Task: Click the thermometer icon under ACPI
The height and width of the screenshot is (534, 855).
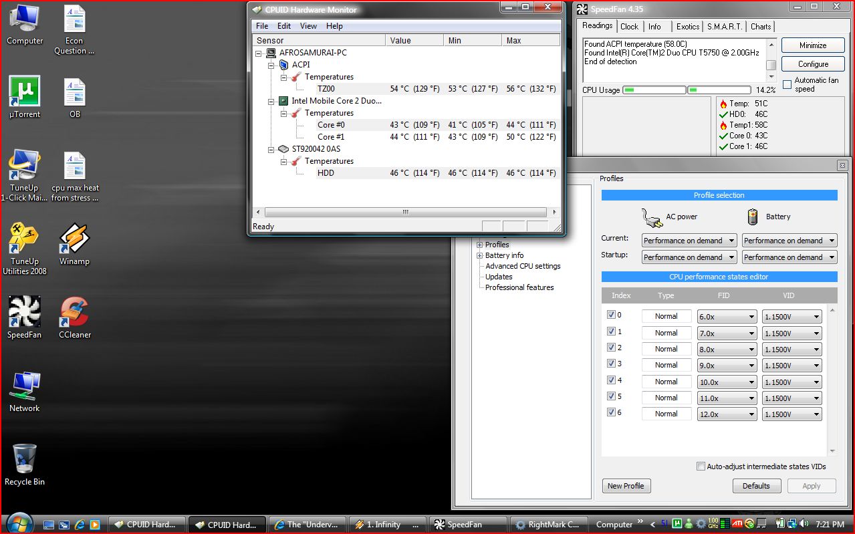Action: point(296,77)
